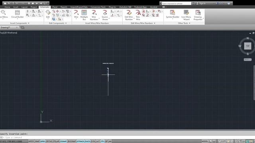Click the viewport Top 2D Wireframe label
This screenshot has width=255, height=143.
9,33
